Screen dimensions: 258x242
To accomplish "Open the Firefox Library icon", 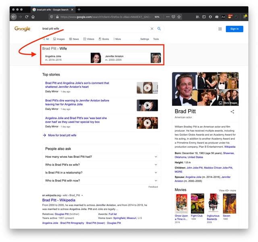I will [198, 17].
